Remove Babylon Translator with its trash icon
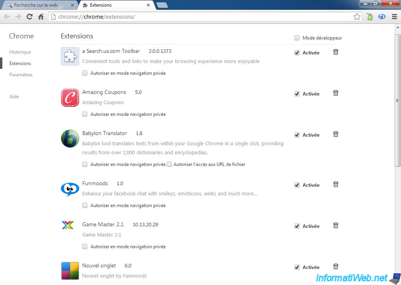This screenshot has height=285, width=401. point(336,134)
